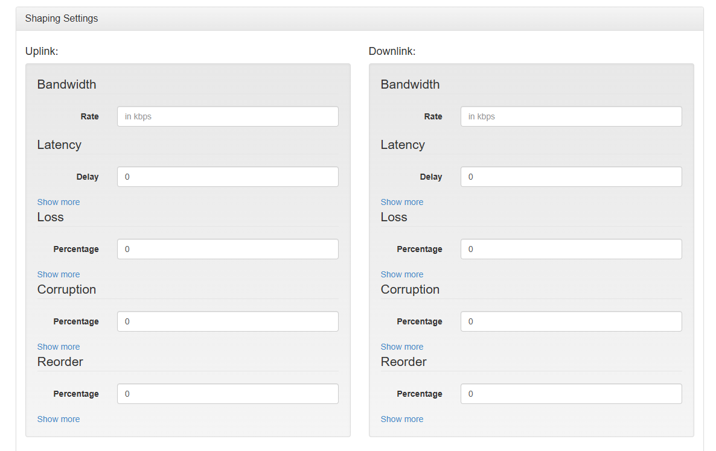
Task: Click the Downlink Delay label
Action: point(431,177)
